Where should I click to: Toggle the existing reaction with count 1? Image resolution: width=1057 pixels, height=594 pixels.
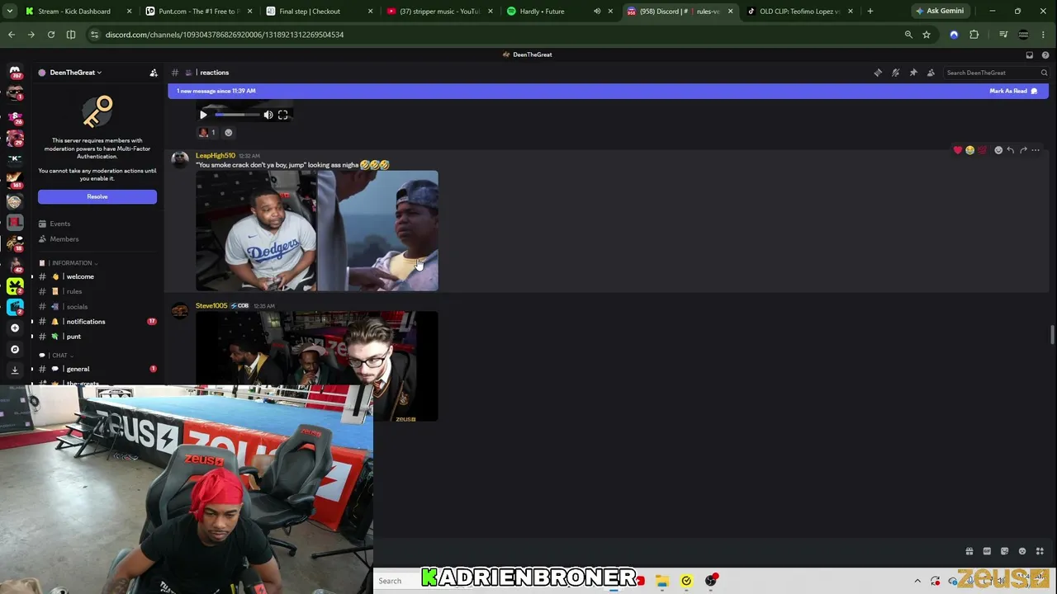[x=207, y=132]
